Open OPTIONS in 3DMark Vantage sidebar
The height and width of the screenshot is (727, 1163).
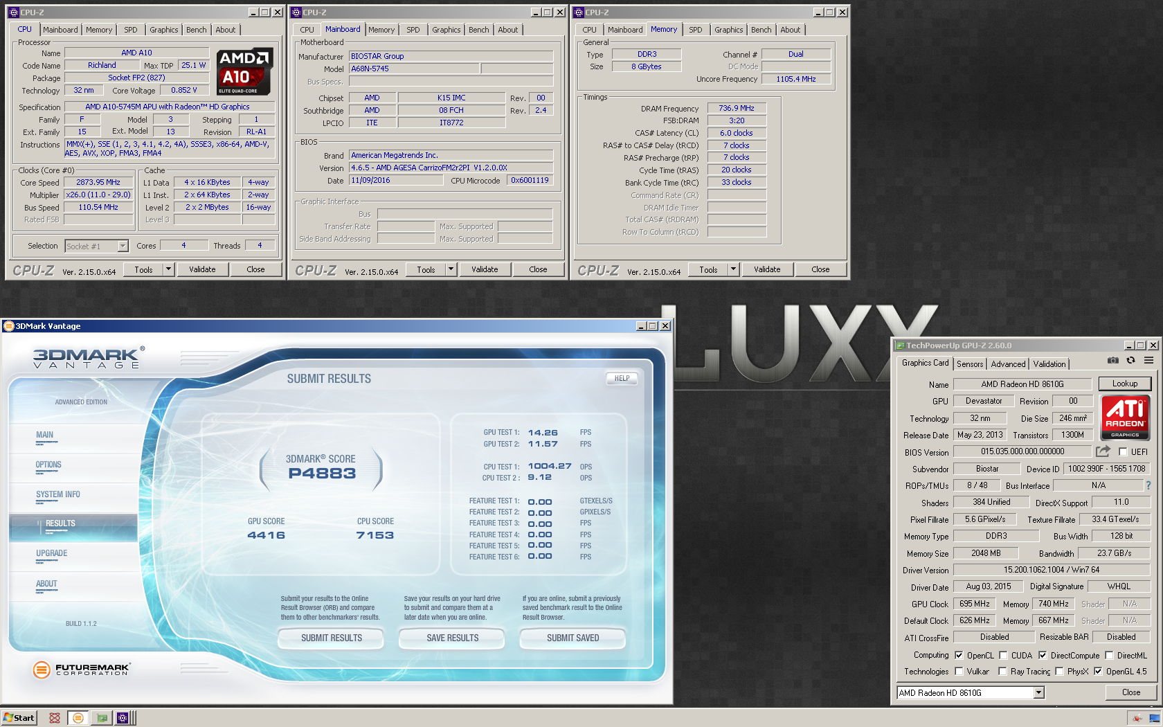(x=48, y=465)
